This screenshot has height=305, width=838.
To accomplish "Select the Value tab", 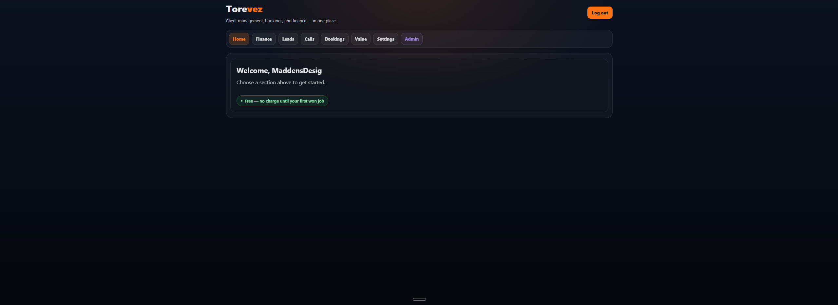I will (x=361, y=39).
